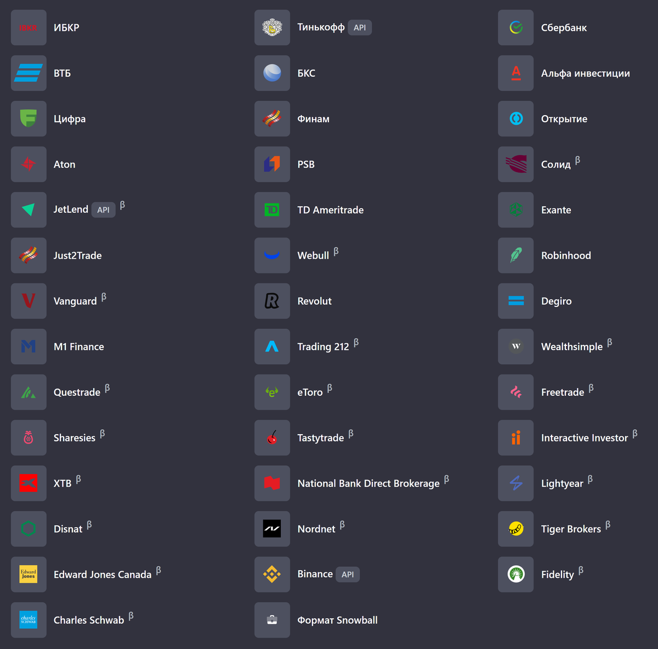Select the Wealthsimple W icon
This screenshot has width=658, height=649.
(515, 346)
